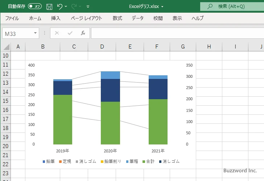
Task: Click the Undo arrow icon
Action: point(60,7)
